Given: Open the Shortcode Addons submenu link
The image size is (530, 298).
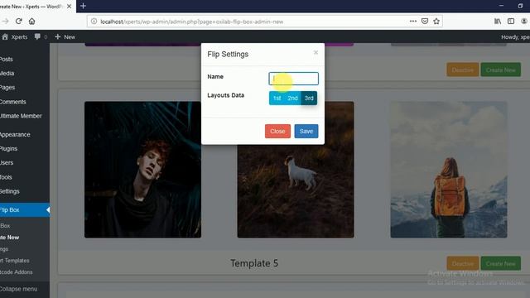Looking at the screenshot, I should [x=17, y=272].
